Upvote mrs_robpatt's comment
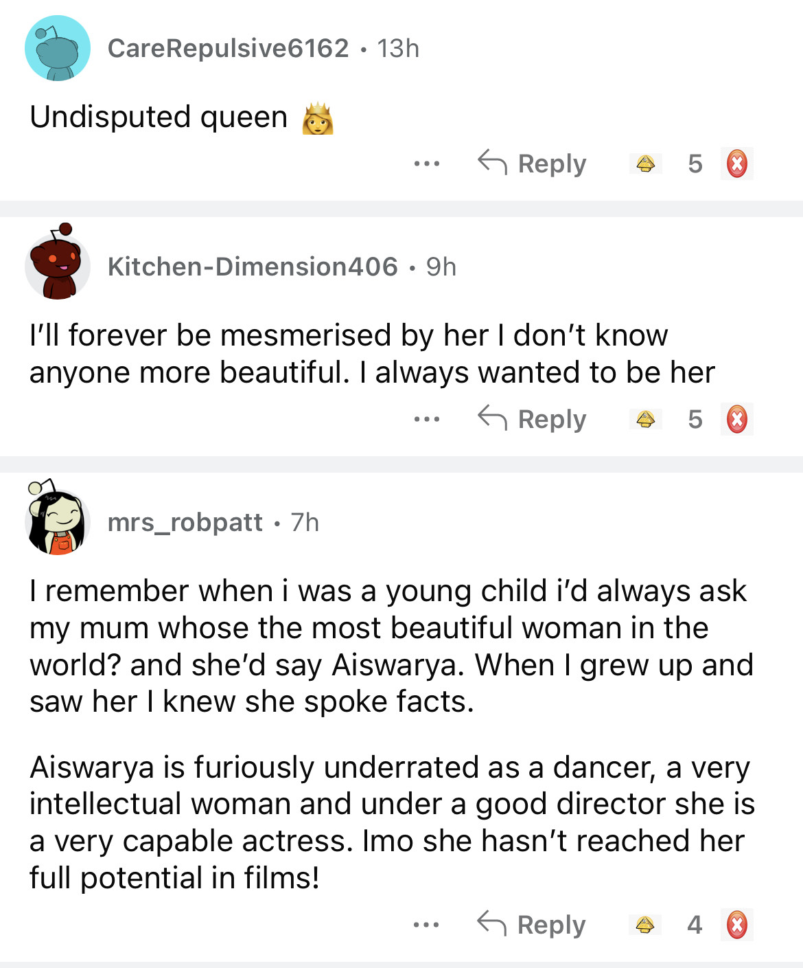Viewport: 803px width, 968px height. (x=645, y=925)
